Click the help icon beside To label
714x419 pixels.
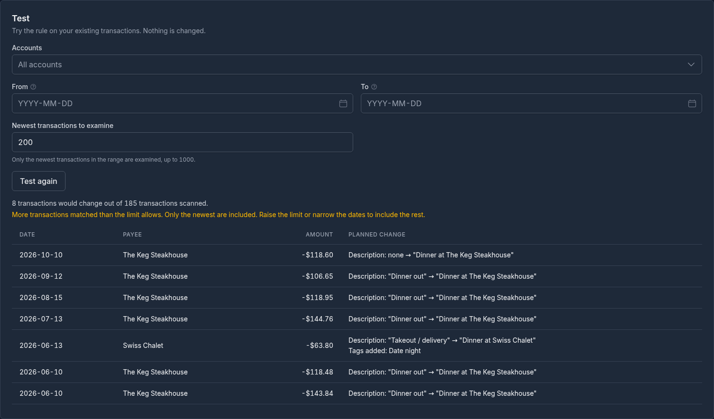(x=374, y=87)
